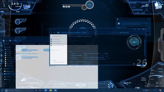Open Advanced system settings link
Screen dimensions: 164x92
[58, 45]
